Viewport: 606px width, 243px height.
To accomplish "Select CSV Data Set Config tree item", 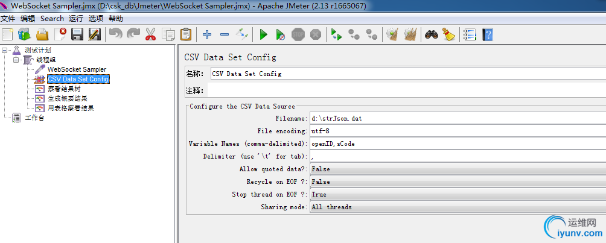I will click(x=78, y=79).
